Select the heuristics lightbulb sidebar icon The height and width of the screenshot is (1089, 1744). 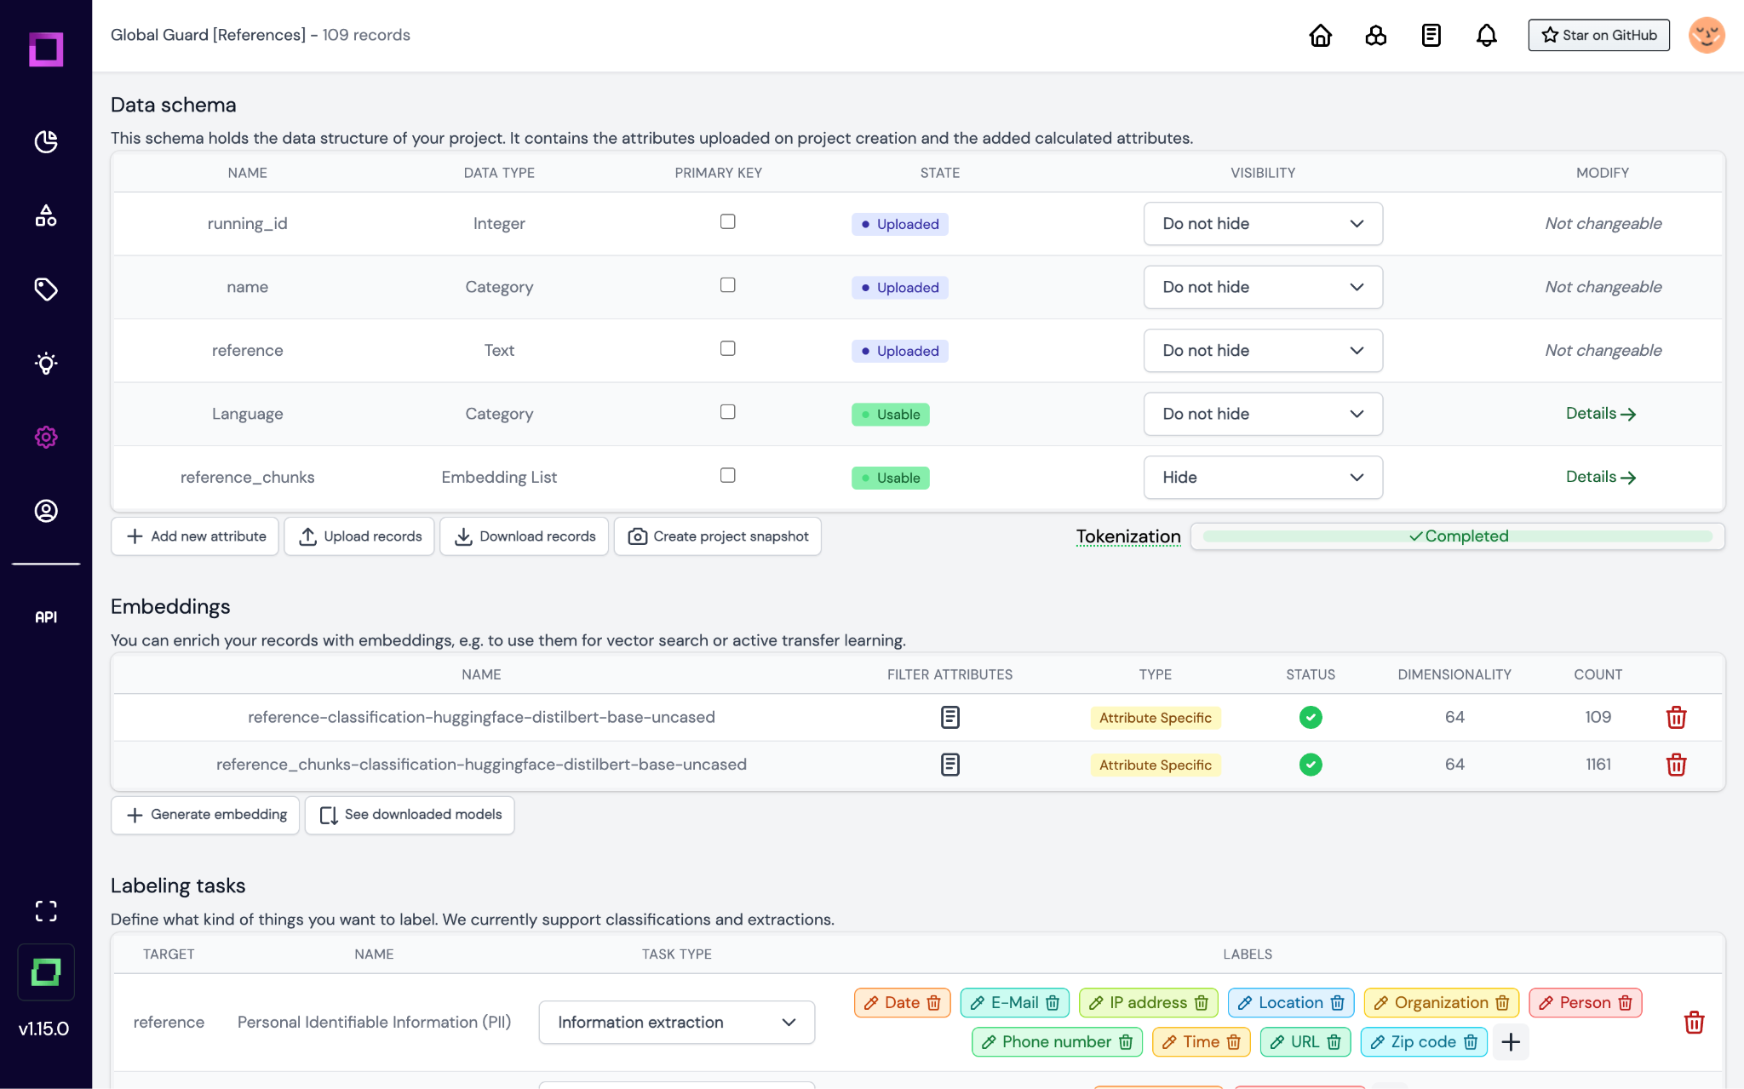(x=46, y=364)
